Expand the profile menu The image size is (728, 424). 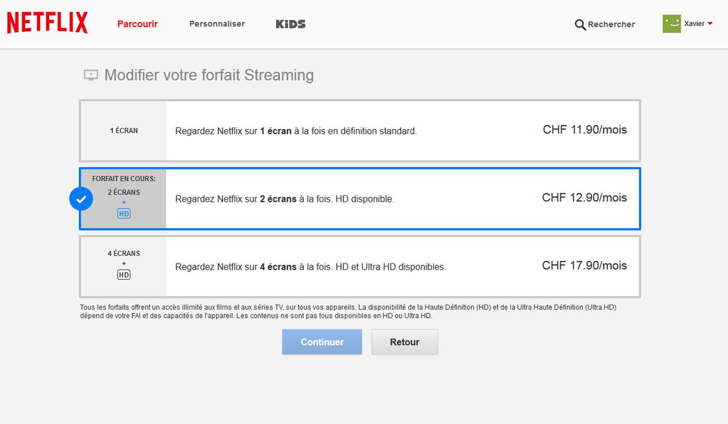689,24
